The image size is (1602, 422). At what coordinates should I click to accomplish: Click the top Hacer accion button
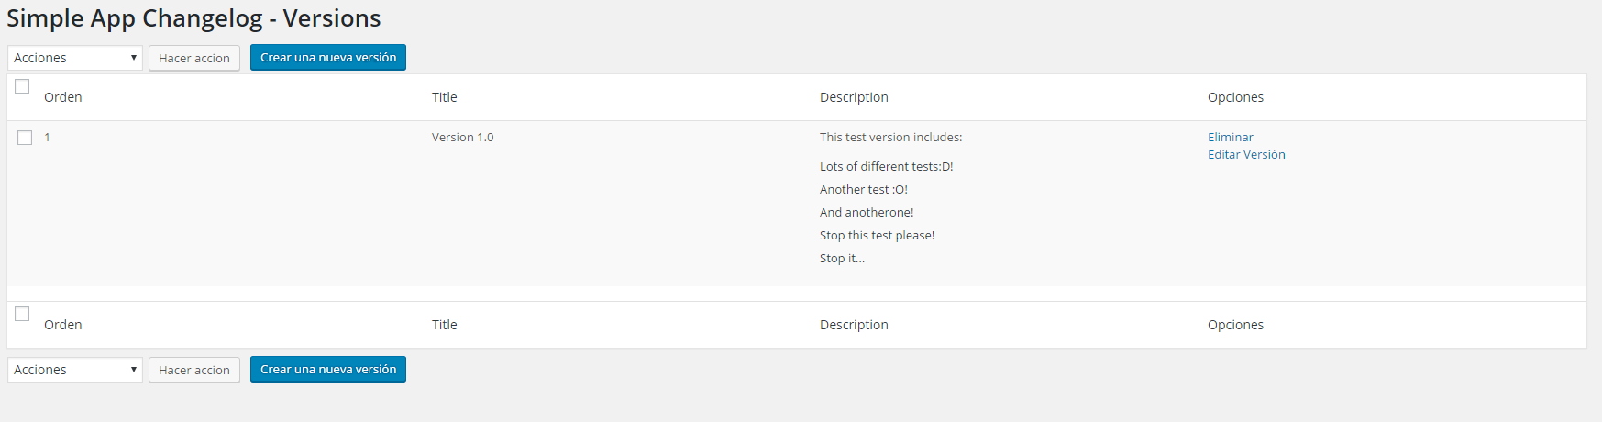(x=194, y=58)
